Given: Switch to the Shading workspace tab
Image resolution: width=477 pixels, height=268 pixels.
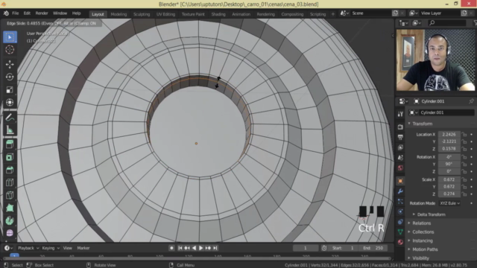Looking at the screenshot, I should 218,14.
